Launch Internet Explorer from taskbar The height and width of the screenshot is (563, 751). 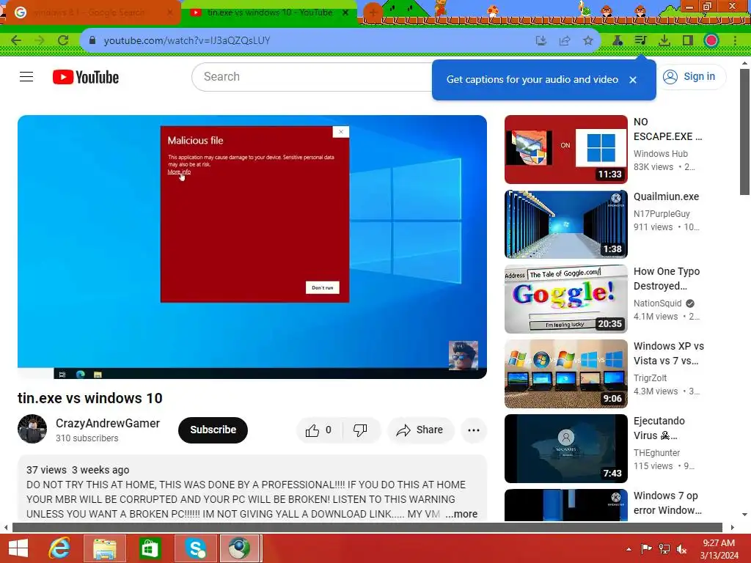point(59,548)
